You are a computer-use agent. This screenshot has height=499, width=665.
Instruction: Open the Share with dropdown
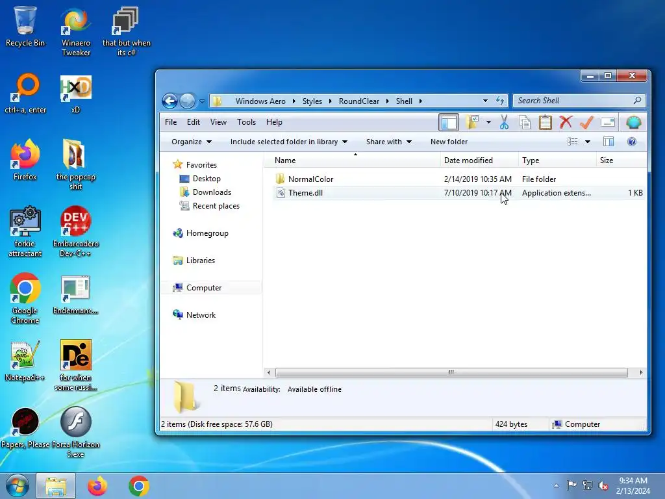pos(389,142)
